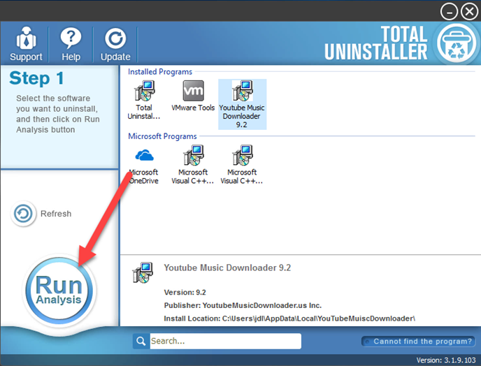Click the Install Location path text

click(x=289, y=319)
